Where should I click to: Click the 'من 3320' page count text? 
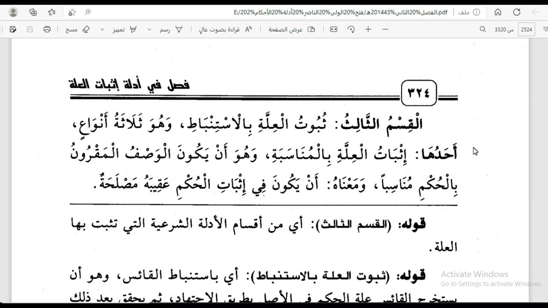coord(504,30)
